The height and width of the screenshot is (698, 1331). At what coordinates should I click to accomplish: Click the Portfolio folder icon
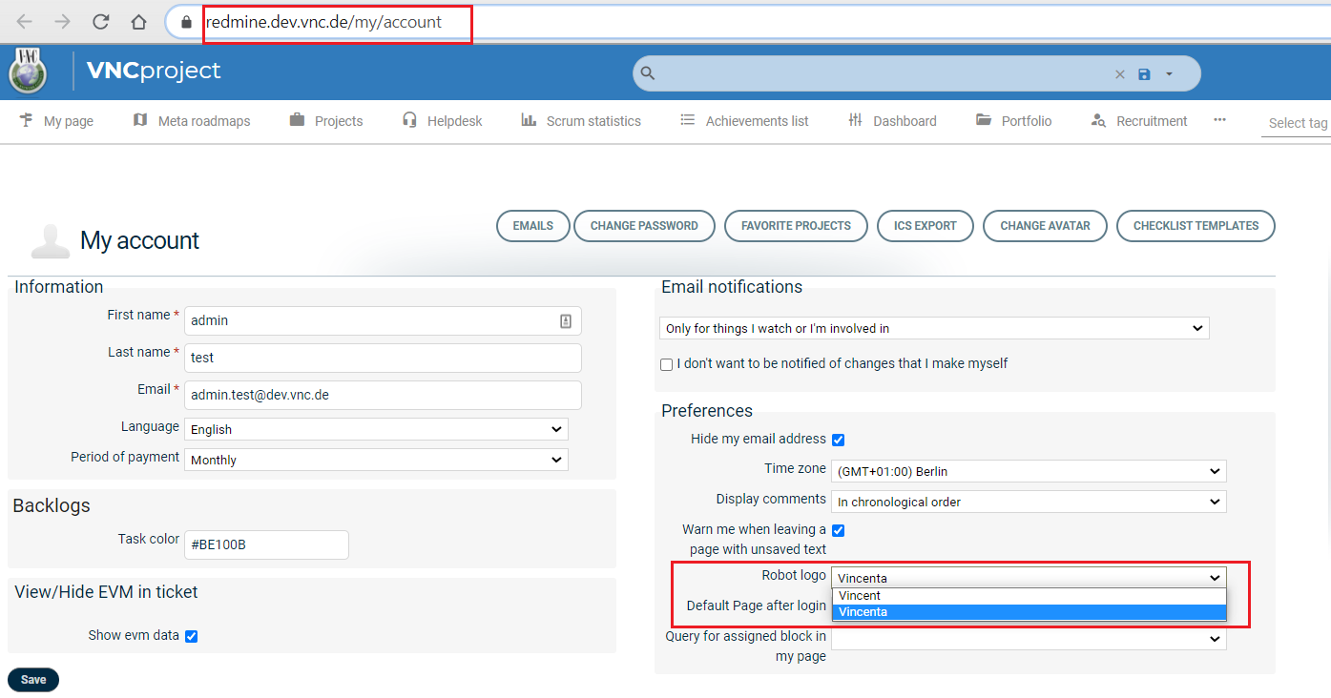(x=984, y=120)
